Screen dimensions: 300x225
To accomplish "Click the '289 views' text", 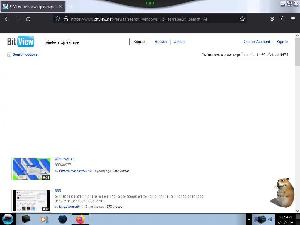I will pos(121,171).
